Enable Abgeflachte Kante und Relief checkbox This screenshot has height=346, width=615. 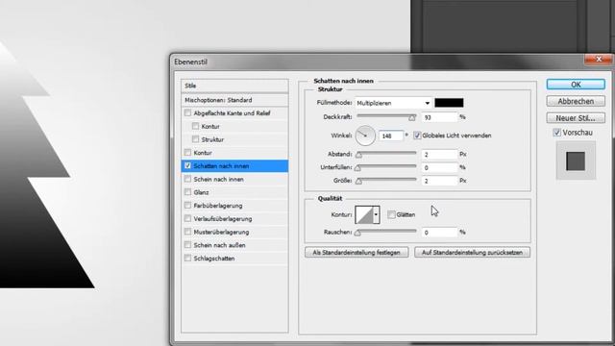point(187,113)
